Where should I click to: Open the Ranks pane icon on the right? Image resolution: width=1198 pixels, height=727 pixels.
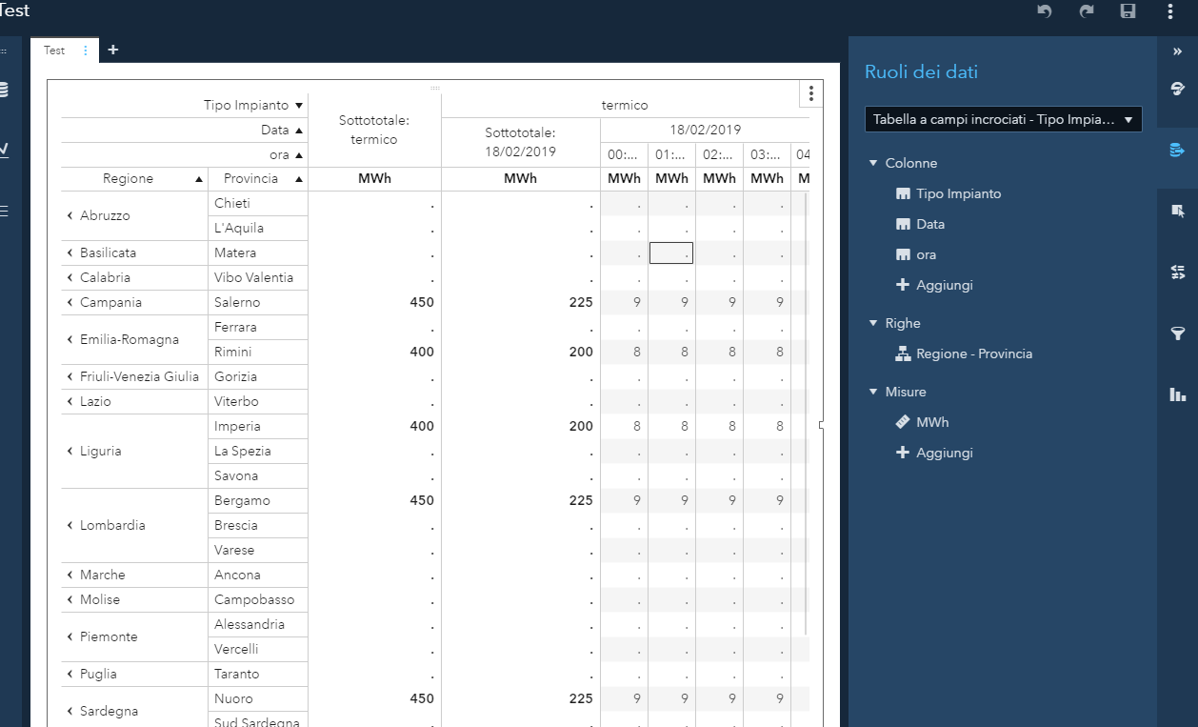coord(1178,272)
